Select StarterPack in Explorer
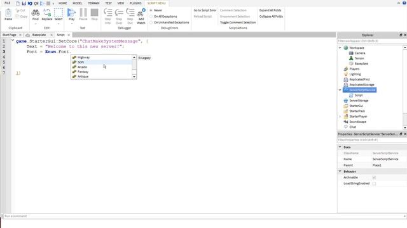 pos(357,111)
